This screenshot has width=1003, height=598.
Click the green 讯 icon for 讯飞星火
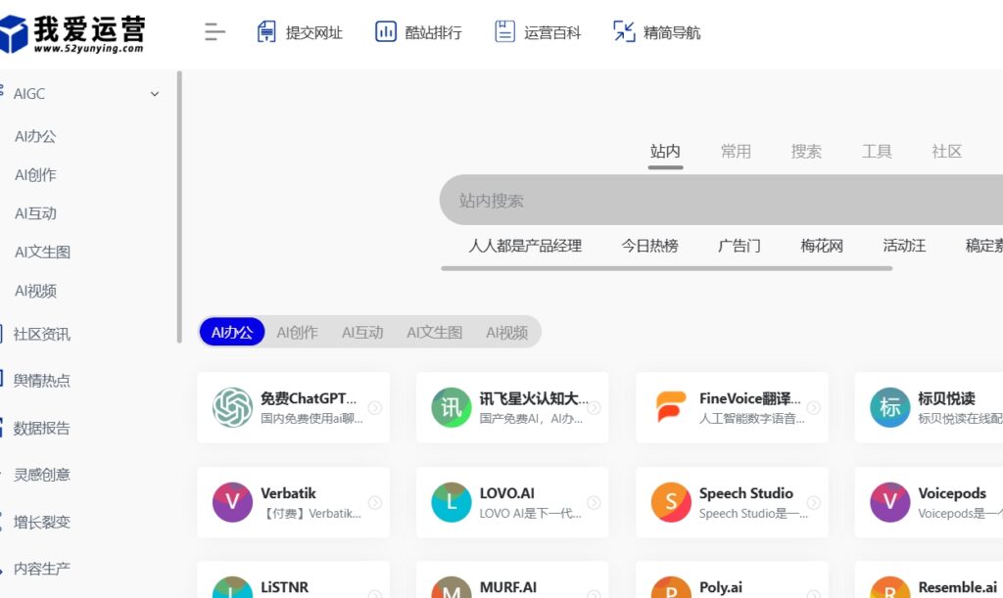(451, 407)
